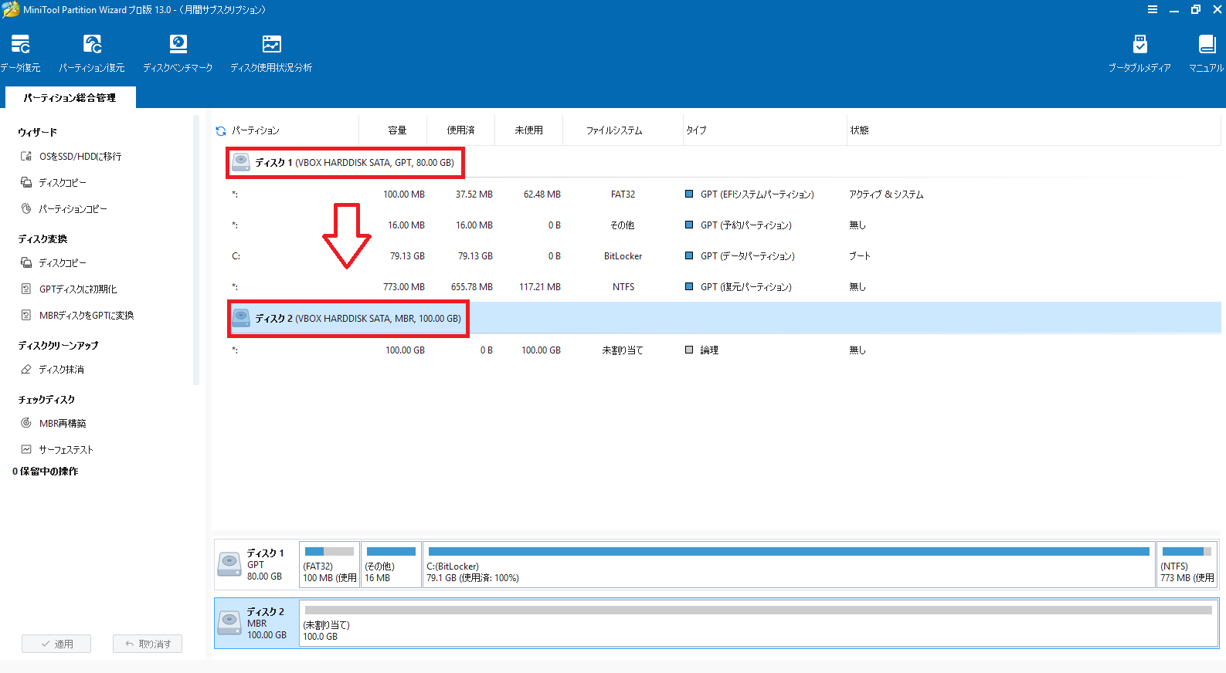Click the ブート status cell
Viewport: 1226px width, 673px height.
[x=860, y=256]
